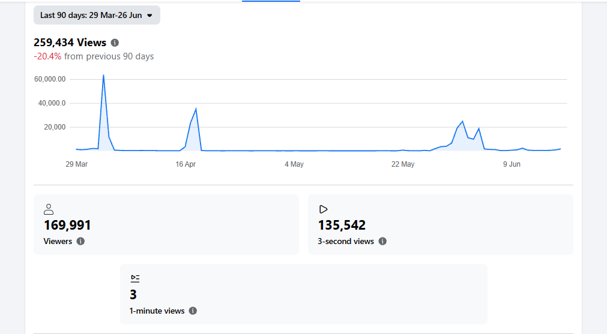Click the chart peak near end of May
Image resolution: width=607 pixels, height=334 pixels.
463,122
